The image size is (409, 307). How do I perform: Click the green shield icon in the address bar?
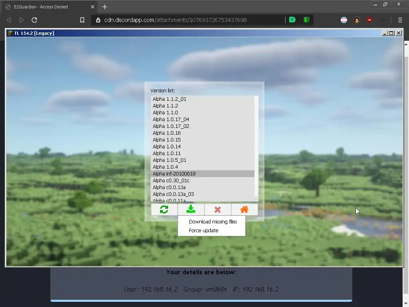click(x=306, y=20)
